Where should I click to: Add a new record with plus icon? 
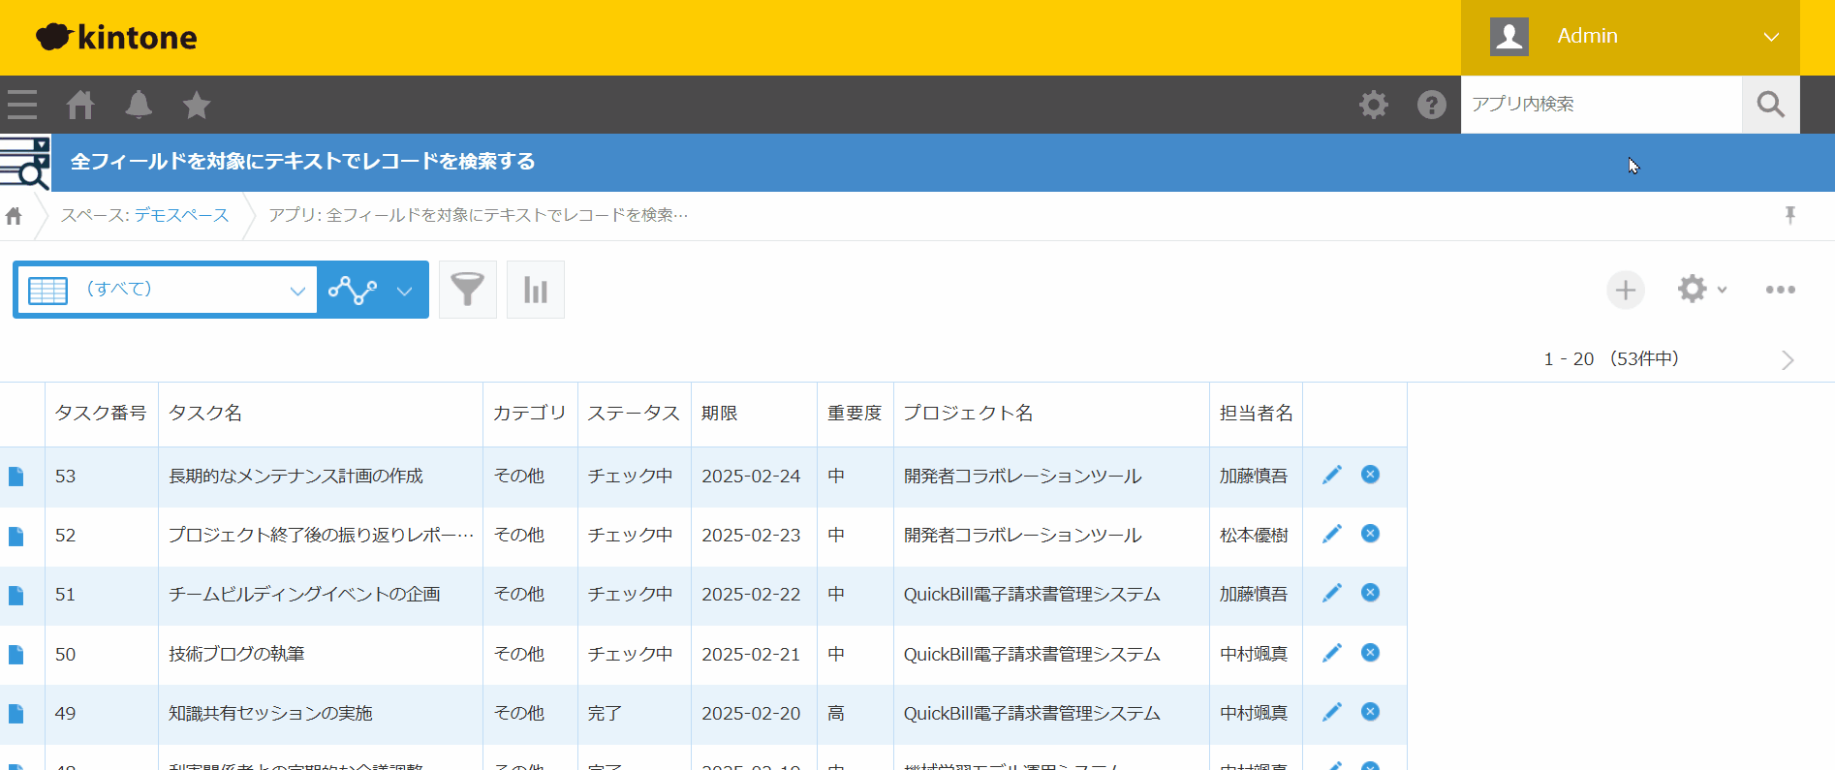(1626, 290)
